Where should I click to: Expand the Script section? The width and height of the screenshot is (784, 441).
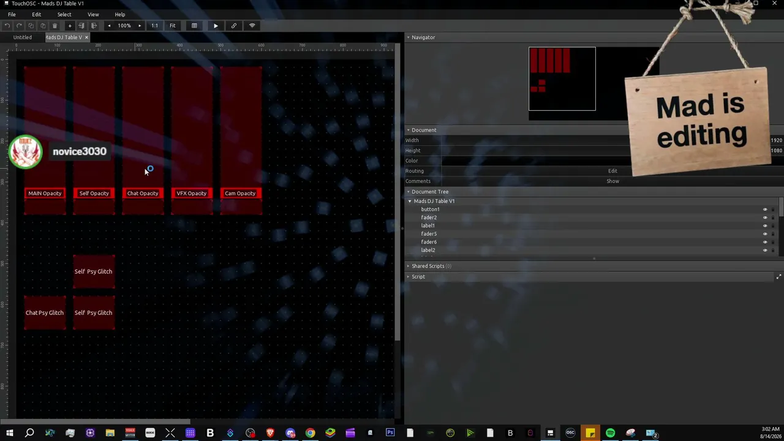coord(408,277)
